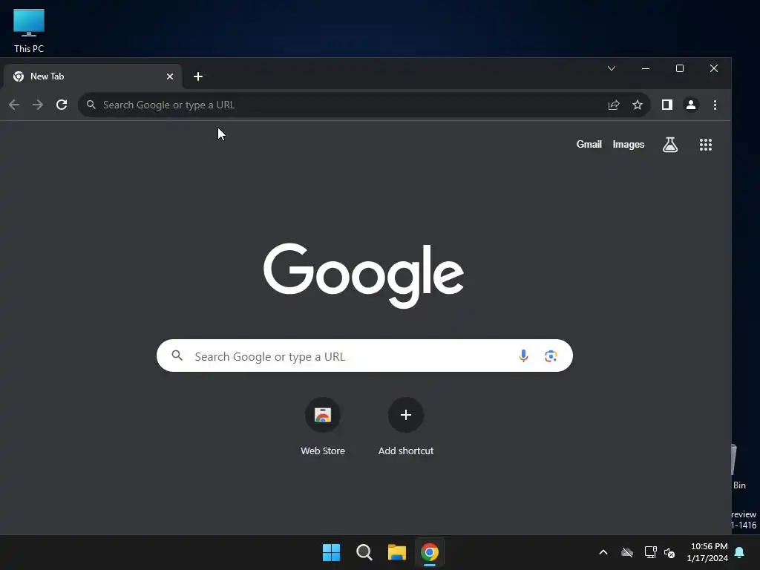
Task: Open Google Images link
Action: [x=628, y=145]
